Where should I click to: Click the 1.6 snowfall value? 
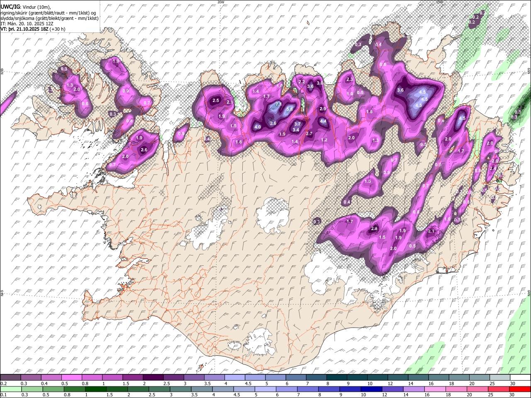pyautogui.click(x=370, y=112)
